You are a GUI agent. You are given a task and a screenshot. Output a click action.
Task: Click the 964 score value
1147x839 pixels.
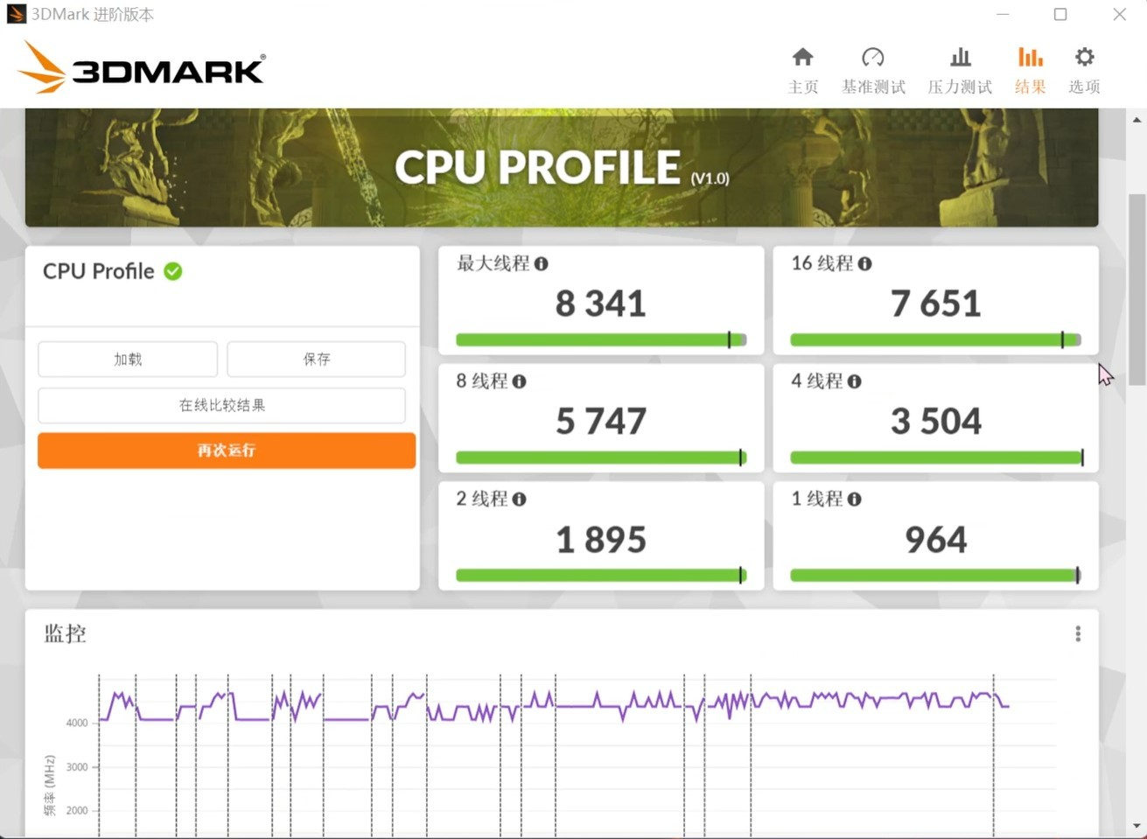pyautogui.click(x=935, y=540)
